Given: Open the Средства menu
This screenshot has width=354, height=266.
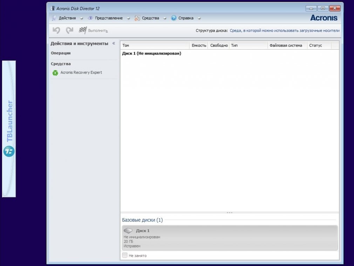Looking at the screenshot, I should point(150,18).
